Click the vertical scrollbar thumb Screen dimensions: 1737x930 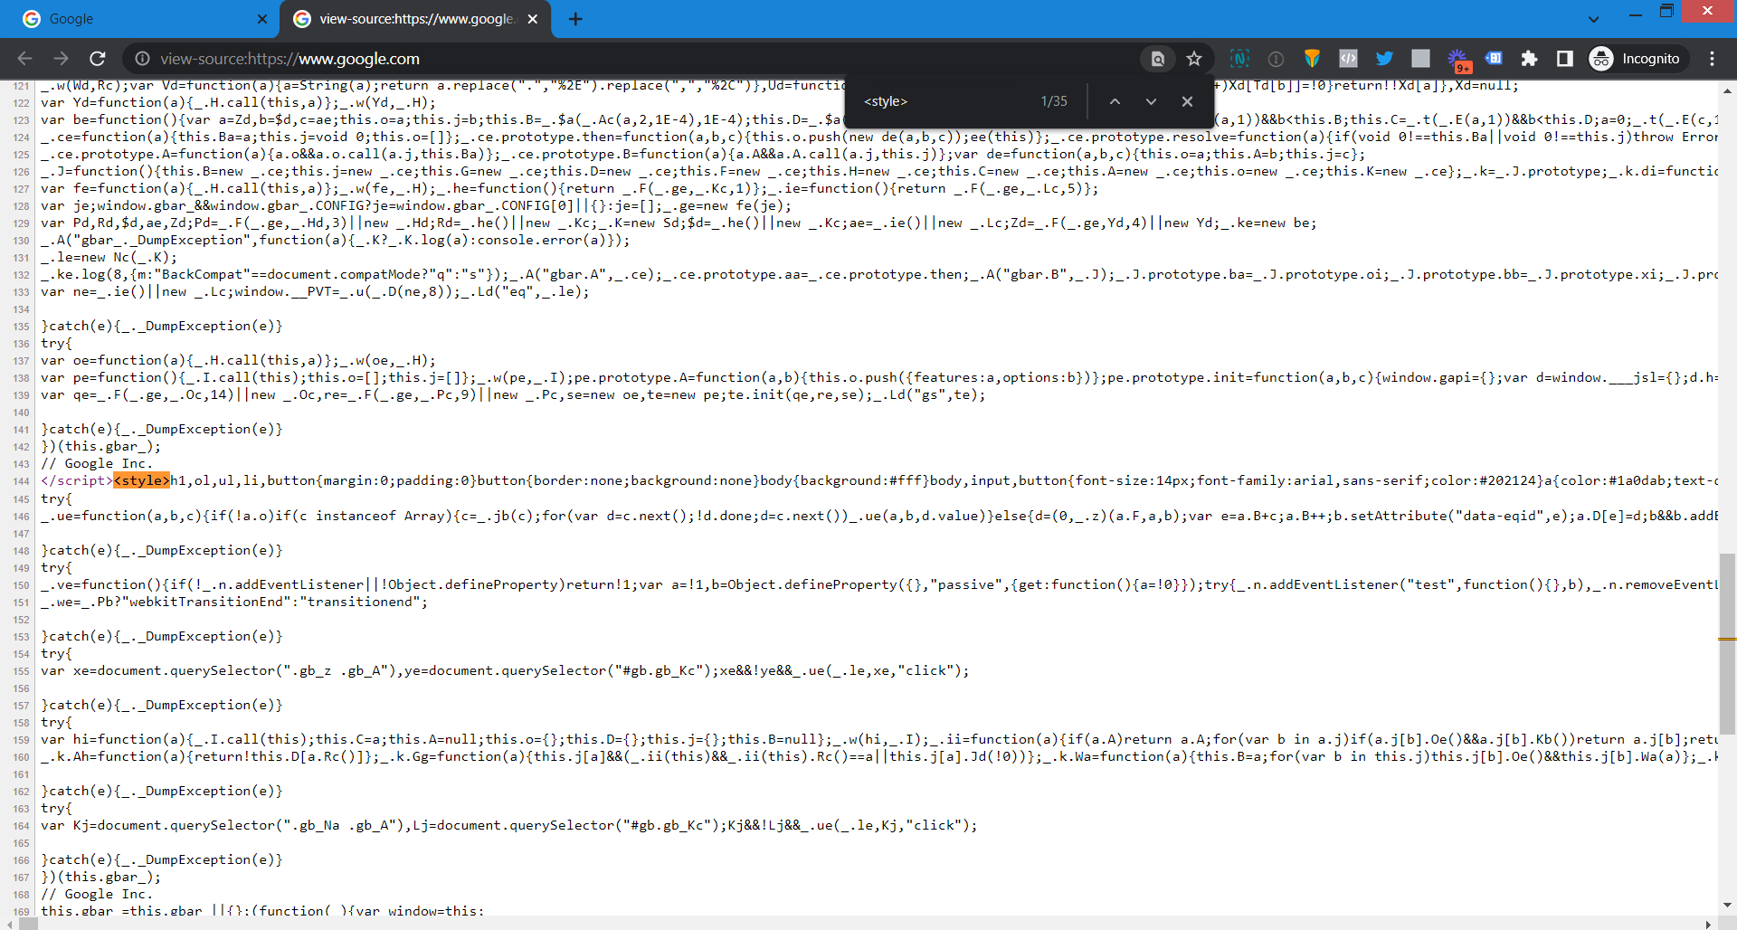click(1727, 644)
